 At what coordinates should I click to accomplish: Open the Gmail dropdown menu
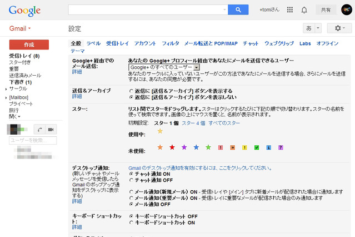(x=20, y=28)
